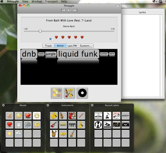
Task: Close the Instruments panel
Action: click(x=48, y=105)
